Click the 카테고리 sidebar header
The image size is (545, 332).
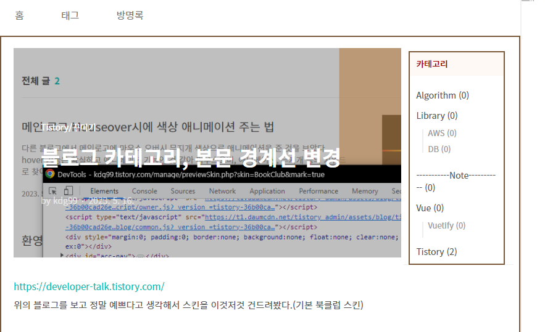(432, 64)
